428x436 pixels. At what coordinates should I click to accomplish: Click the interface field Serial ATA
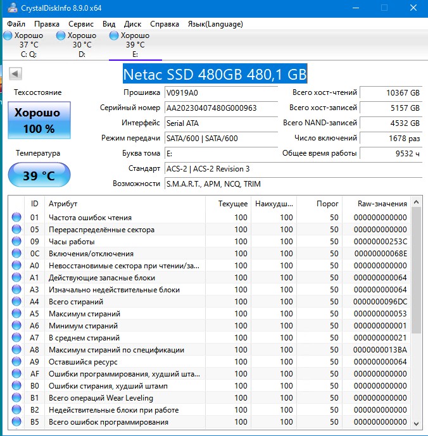coord(221,123)
